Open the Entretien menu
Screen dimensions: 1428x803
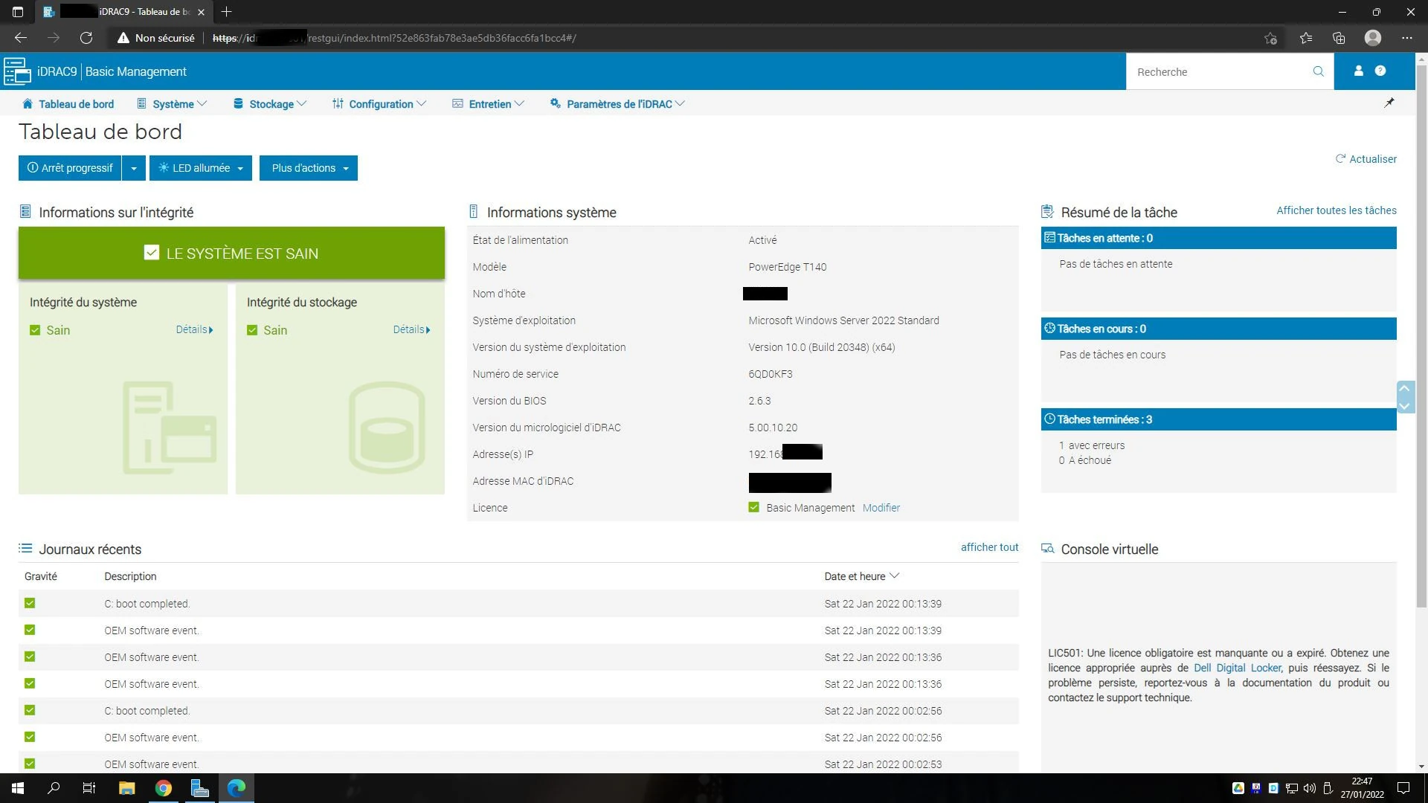489,104
